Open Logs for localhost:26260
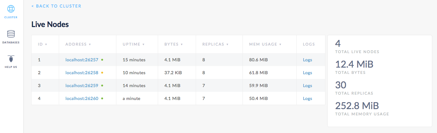437x133 pixels. click(307, 98)
